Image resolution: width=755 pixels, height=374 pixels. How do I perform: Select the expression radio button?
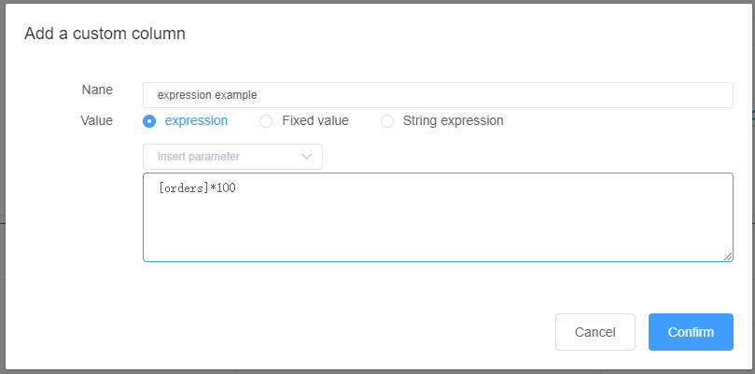pos(149,121)
